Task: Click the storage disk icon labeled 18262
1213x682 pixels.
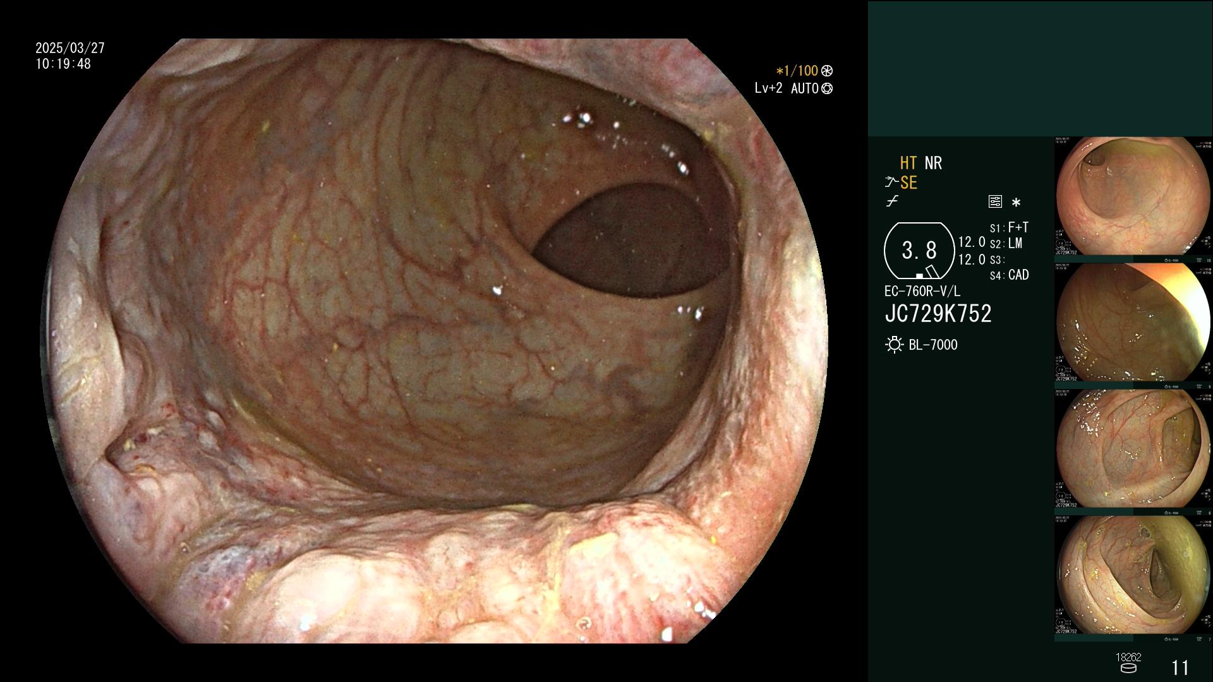Action: (x=1128, y=668)
